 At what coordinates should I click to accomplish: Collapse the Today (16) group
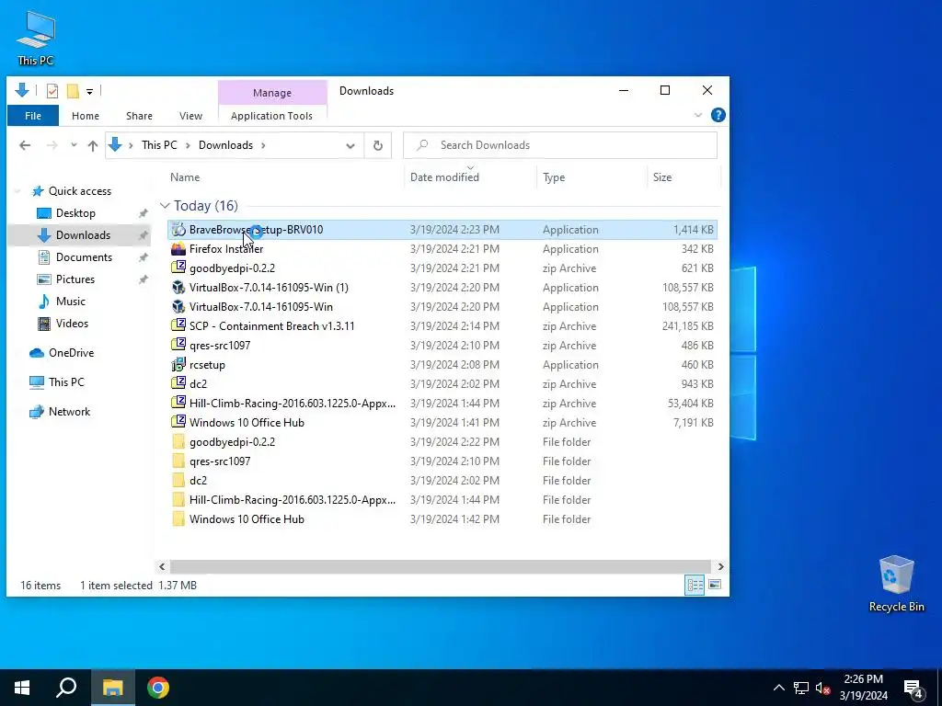(x=165, y=206)
